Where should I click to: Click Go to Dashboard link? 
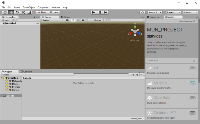click(188, 21)
